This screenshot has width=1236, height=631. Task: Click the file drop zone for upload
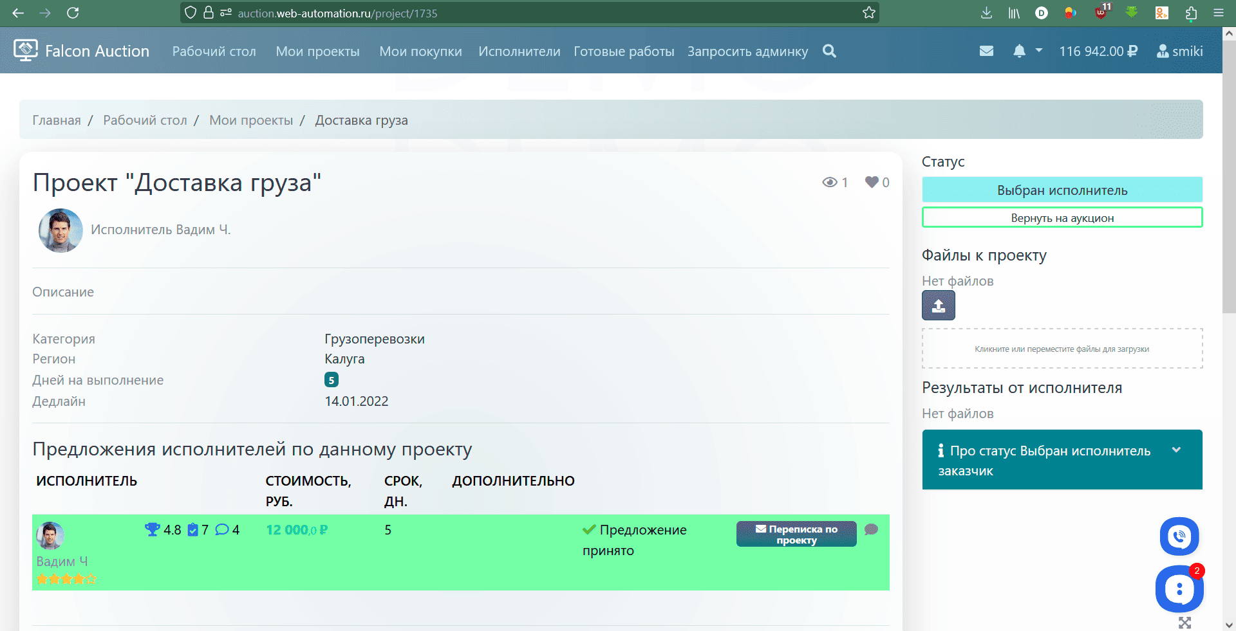1062,349
